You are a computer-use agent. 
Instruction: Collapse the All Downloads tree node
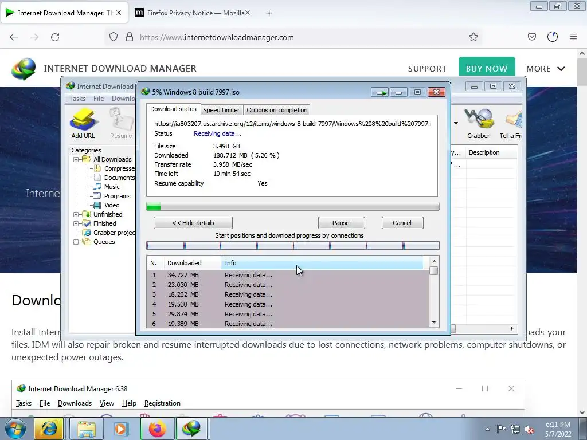76,159
